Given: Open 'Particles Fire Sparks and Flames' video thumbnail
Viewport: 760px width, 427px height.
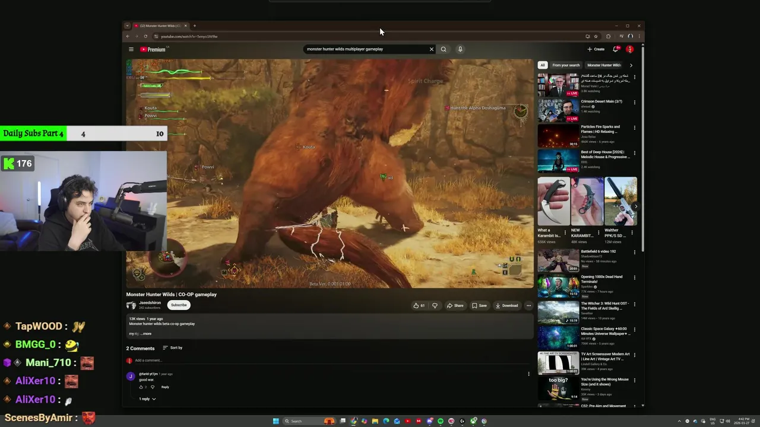Looking at the screenshot, I should coord(558,136).
